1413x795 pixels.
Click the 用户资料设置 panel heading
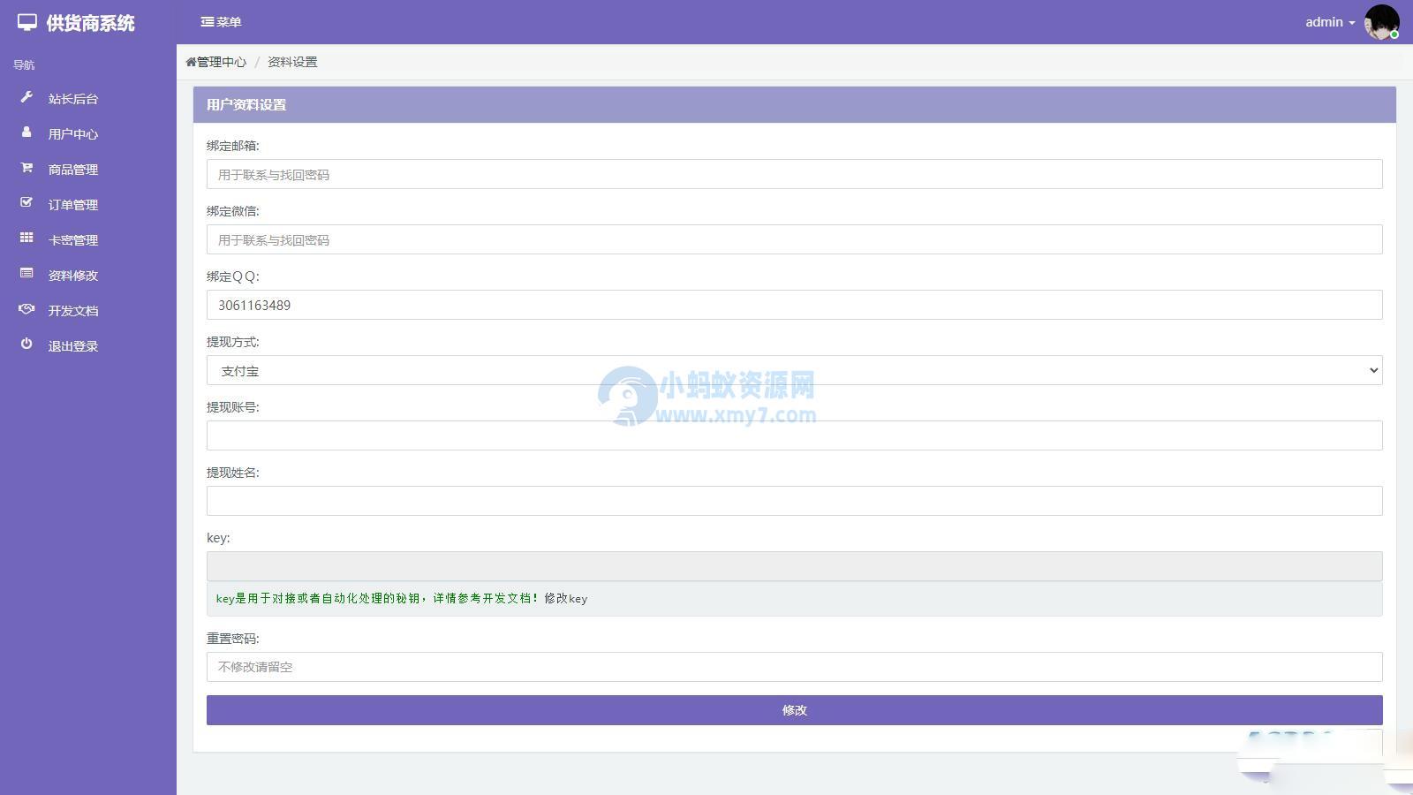[246, 104]
